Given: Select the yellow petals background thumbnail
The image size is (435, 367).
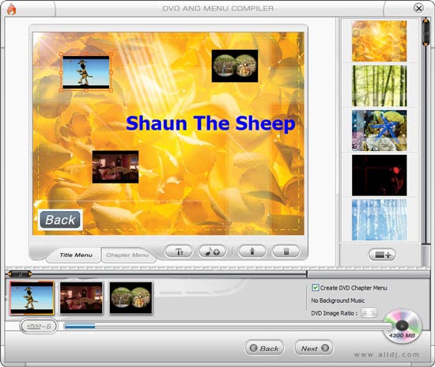Looking at the screenshot, I should (x=379, y=41).
